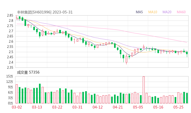This screenshot has height=113, width=191.
Task: Select the MA60 legend label
Action: pyautogui.click(x=181, y=12)
